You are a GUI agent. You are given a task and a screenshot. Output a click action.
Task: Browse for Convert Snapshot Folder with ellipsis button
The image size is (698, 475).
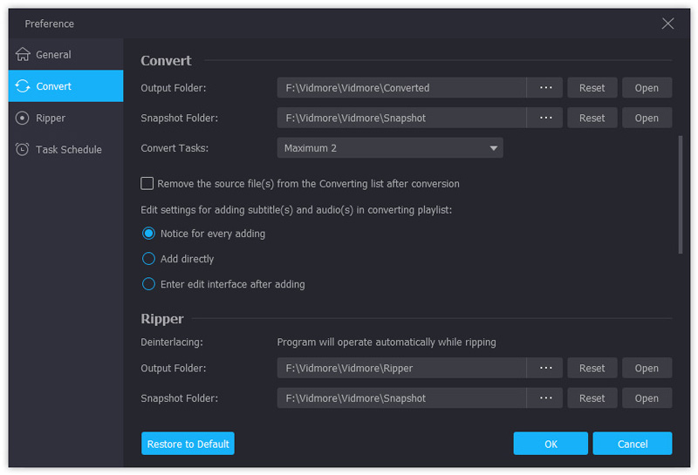(546, 118)
